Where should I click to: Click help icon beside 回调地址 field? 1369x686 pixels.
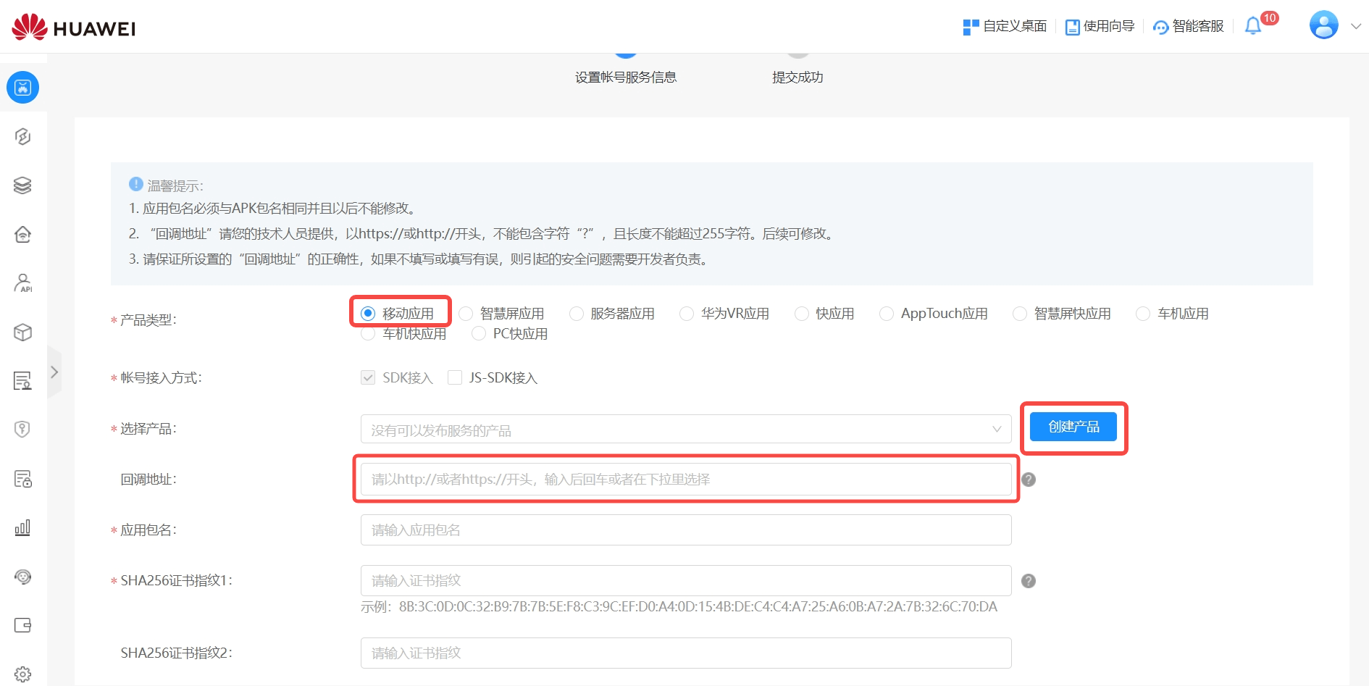[1028, 480]
